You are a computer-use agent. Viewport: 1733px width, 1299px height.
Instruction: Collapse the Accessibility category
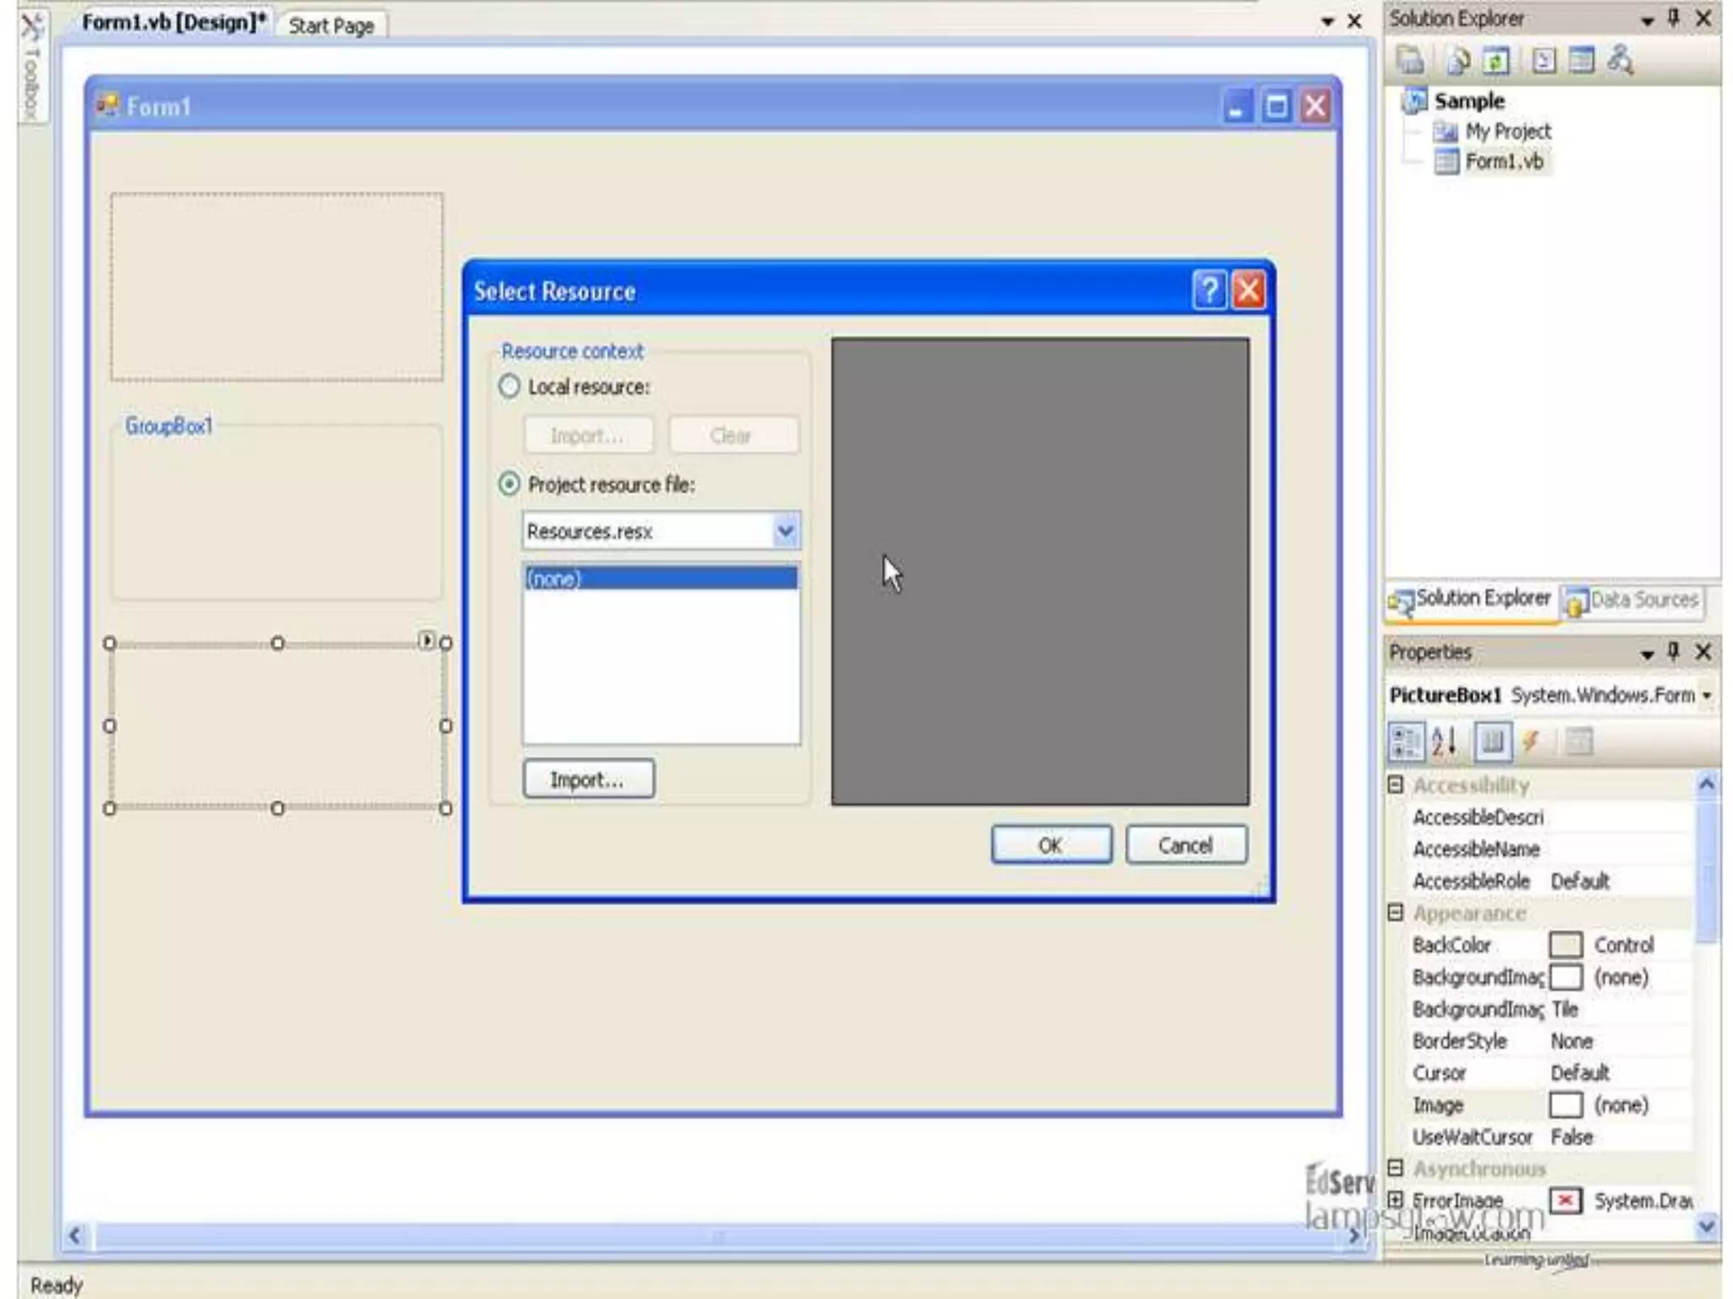point(1395,784)
